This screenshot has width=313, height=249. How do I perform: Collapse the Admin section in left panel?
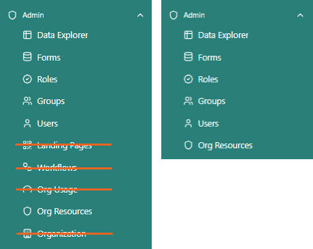click(140, 16)
